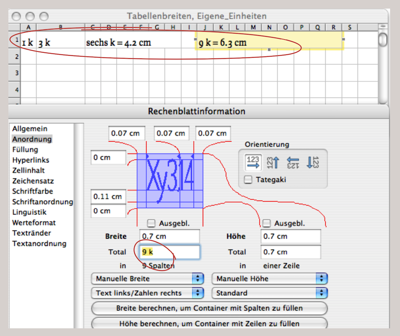Toggle Ausgebl. checkbox above Breite

pos(152,223)
